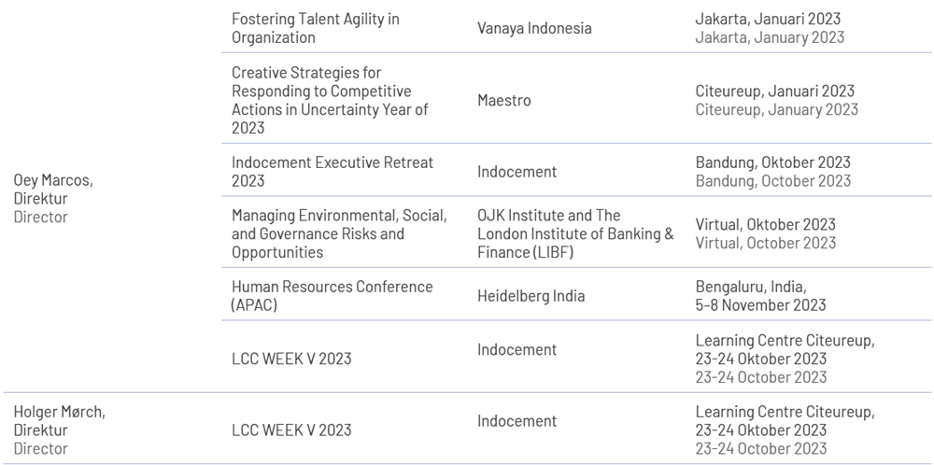Click the Bandung, Oktober 2023 location text
This screenshot has width=934, height=465.
(x=773, y=162)
